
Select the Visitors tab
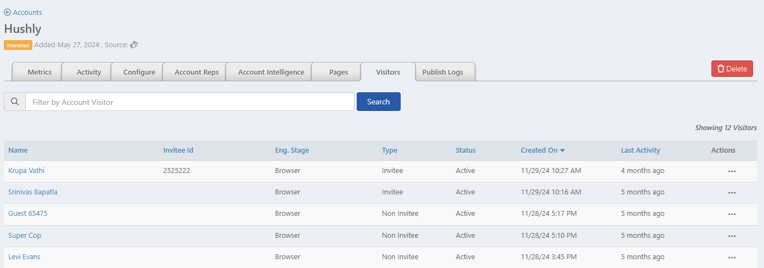click(388, 72)
